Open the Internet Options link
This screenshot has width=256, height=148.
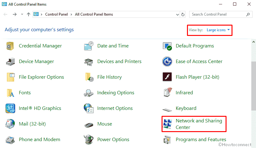pos(115,108)
